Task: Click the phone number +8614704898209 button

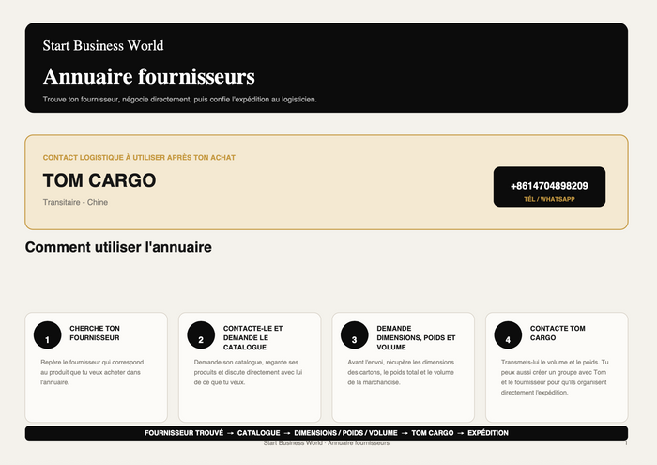Action: [x=549, y=187]
